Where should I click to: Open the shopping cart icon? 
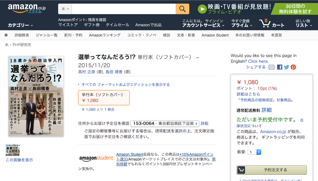click(x=265, y=23)
